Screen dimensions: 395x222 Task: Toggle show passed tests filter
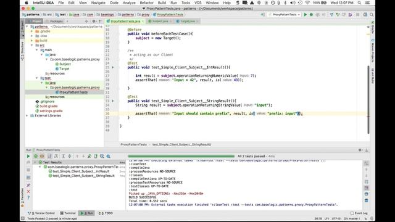tap(36, 156)
